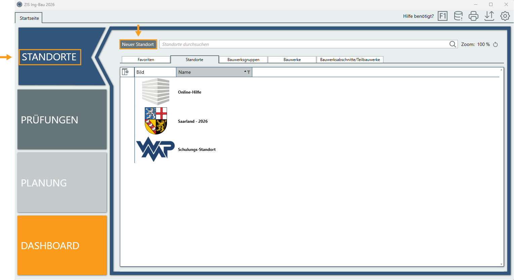Click the database warning icon
This screenshot has height=280, width=514.
(458, 16)
